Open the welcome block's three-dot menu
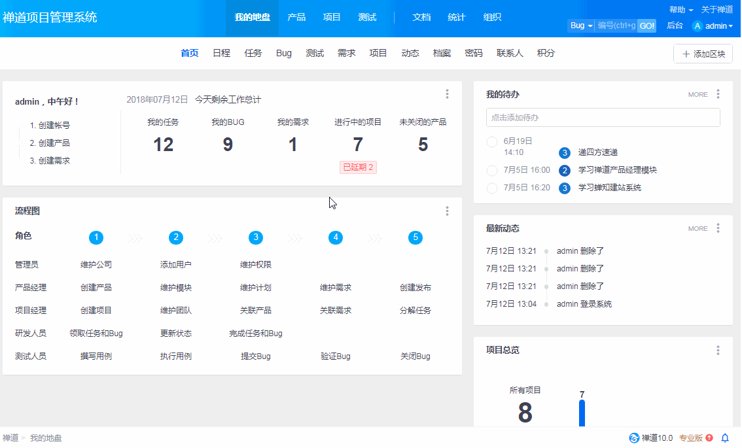This screenshot has height=448, width=742. (x=447, y=94)
